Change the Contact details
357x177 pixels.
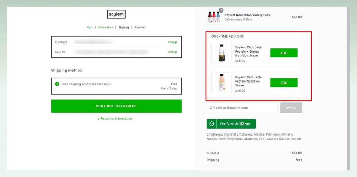pyautogui.click(x=173, y=42)
